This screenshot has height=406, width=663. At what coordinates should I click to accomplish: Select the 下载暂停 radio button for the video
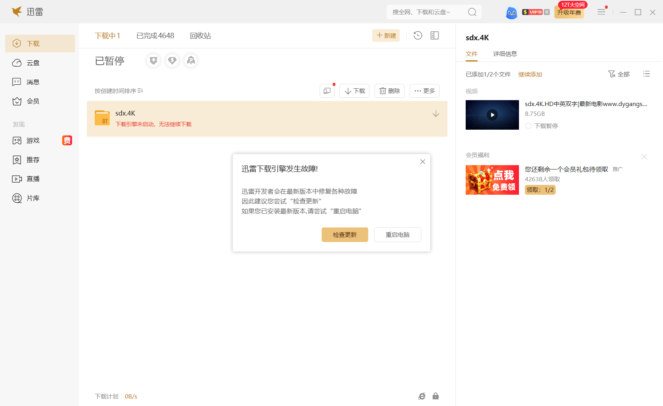point(528,126)
